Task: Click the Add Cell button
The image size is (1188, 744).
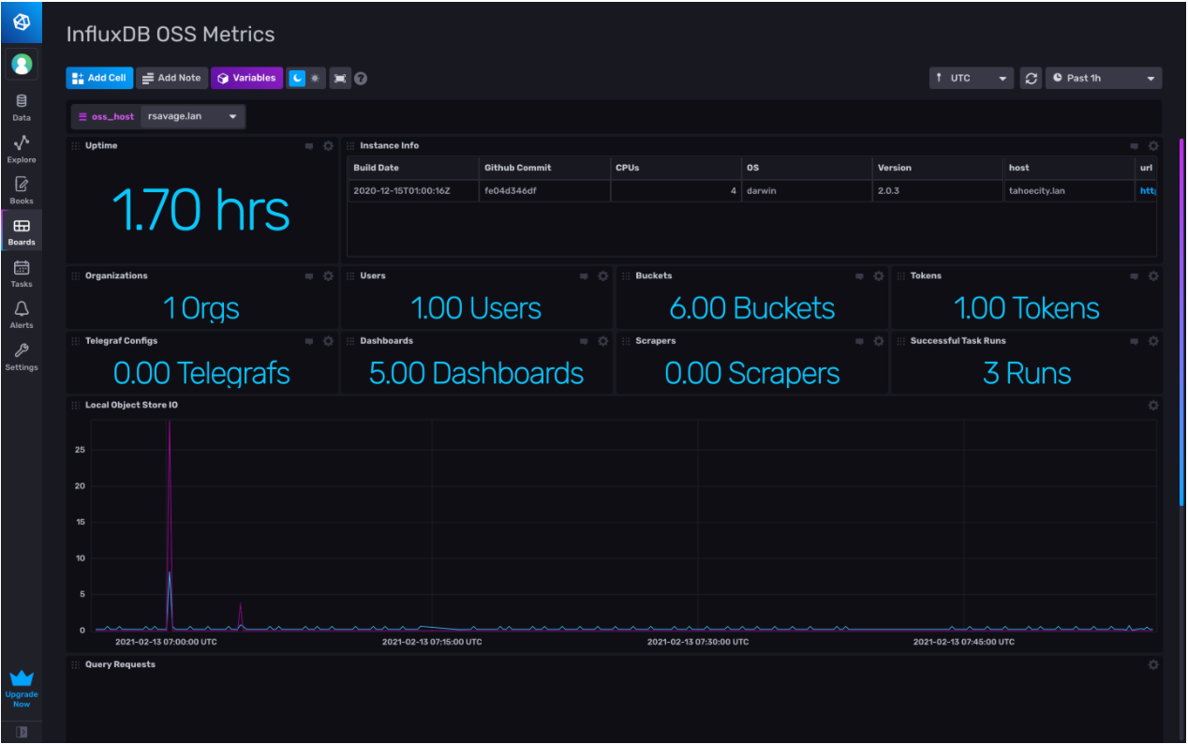Action: [98, 78]
